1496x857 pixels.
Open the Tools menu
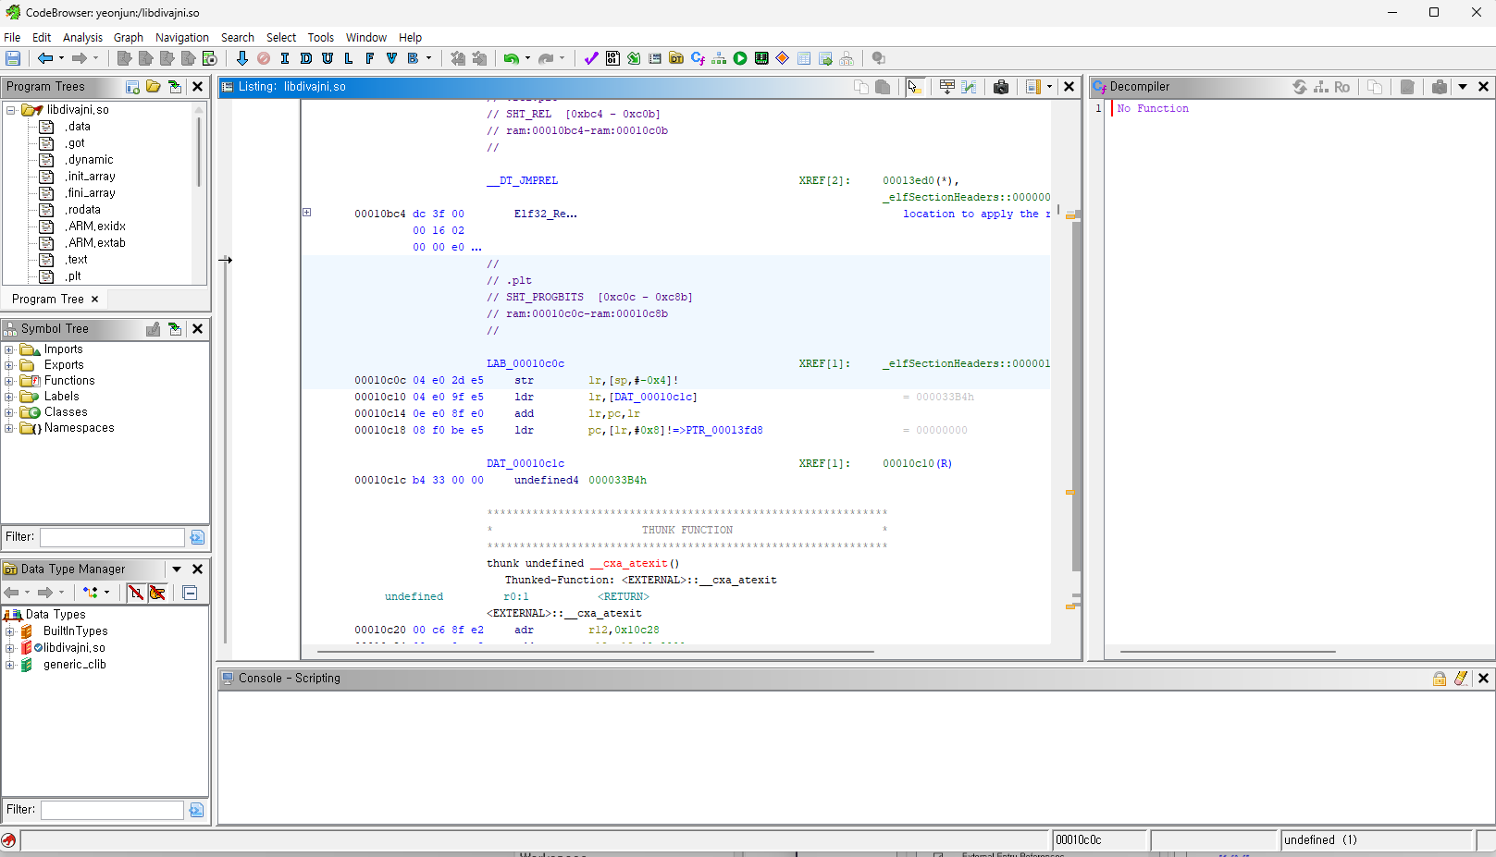pos(321,37)
